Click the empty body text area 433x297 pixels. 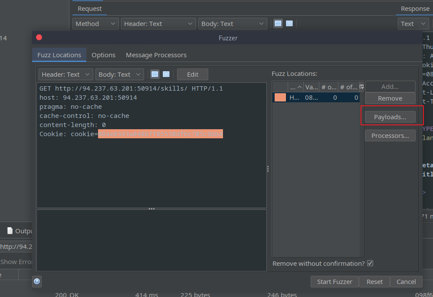151,240
